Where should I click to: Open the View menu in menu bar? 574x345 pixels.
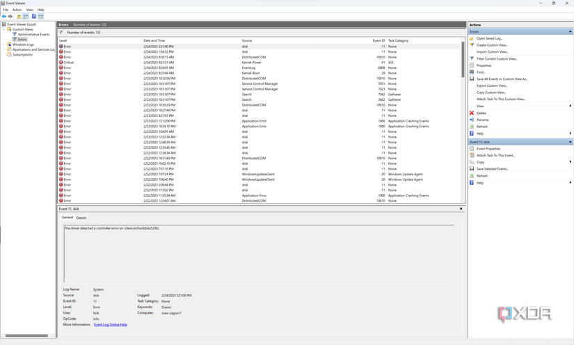tap(30, 10)
